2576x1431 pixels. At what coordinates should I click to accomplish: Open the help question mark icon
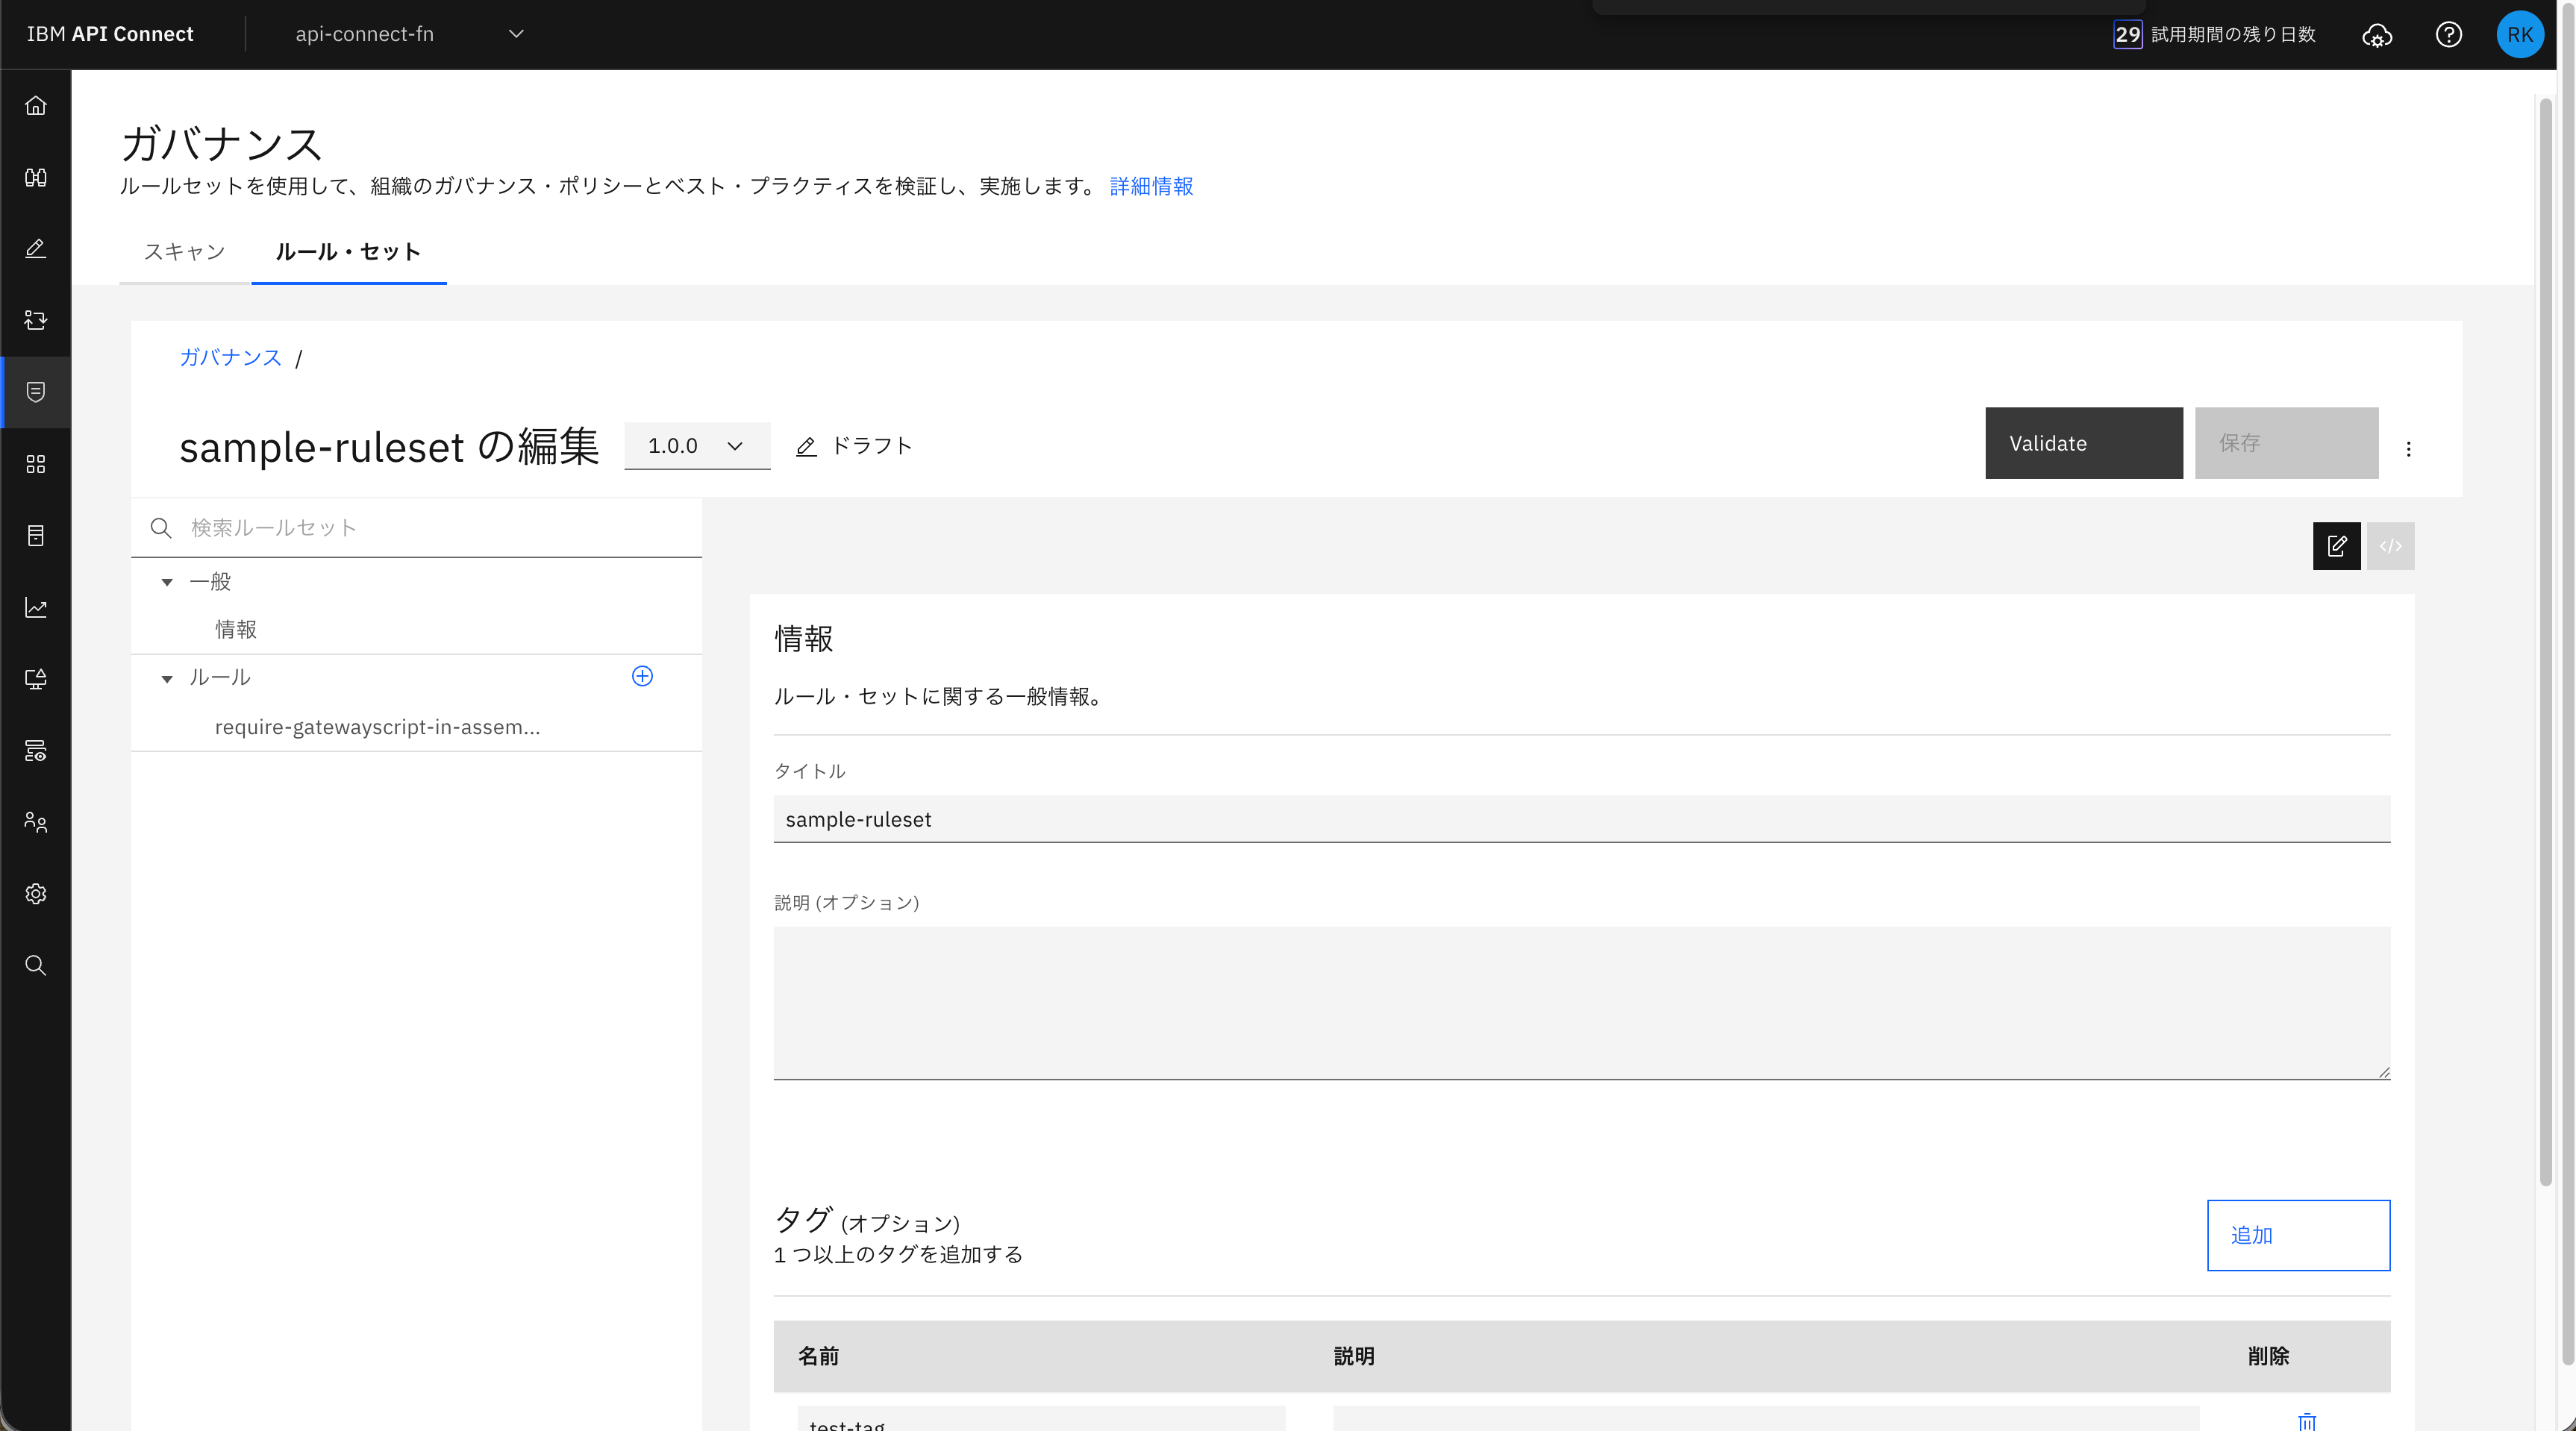click(x=2448, y=35)
